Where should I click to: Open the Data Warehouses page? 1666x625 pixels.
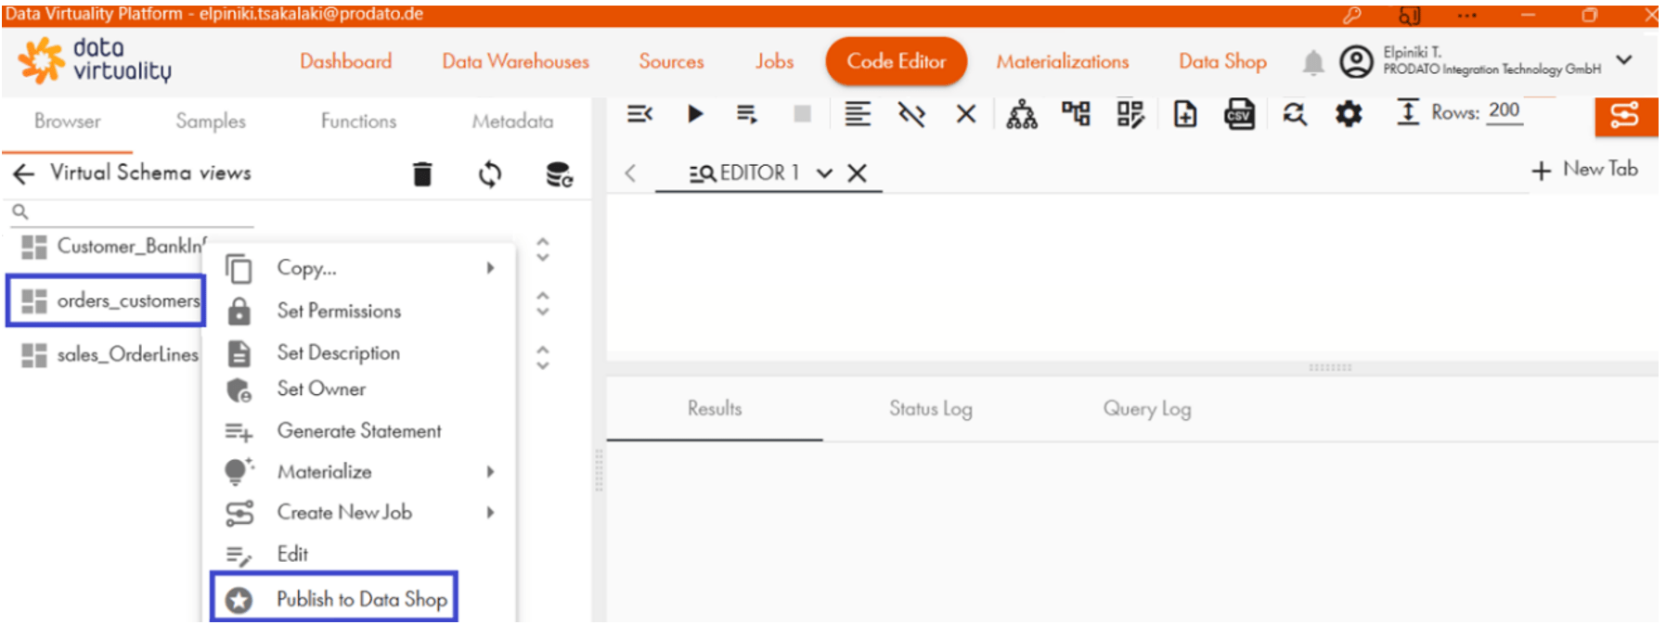pyautogui.click(x=515, y=62)
